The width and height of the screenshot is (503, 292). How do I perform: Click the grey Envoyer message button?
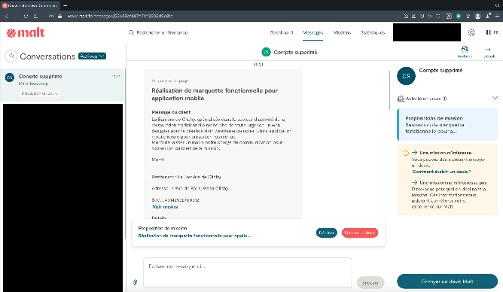tap(370, 283)
